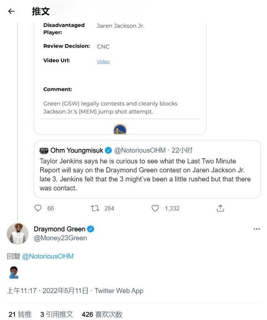Click the Draymond Green display name
Screen dimensions: 267x320
(59, 229)
